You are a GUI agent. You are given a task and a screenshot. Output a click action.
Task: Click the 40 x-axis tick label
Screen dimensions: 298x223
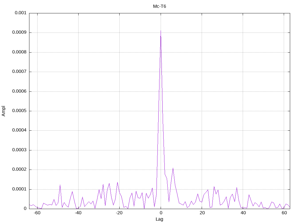[243, 213]
